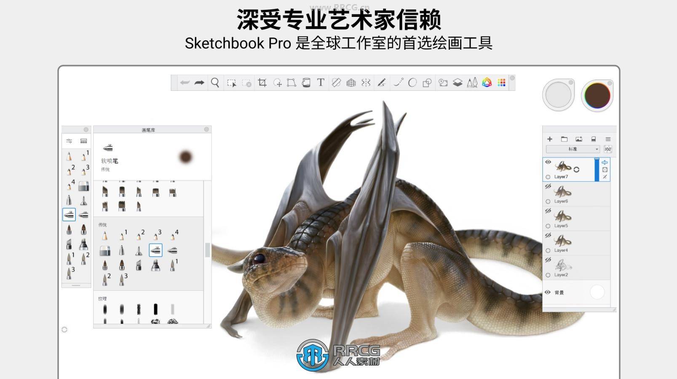677x379 pixels.
Task: Show Layer5 using its eye icon
Action: click(548, 211)
